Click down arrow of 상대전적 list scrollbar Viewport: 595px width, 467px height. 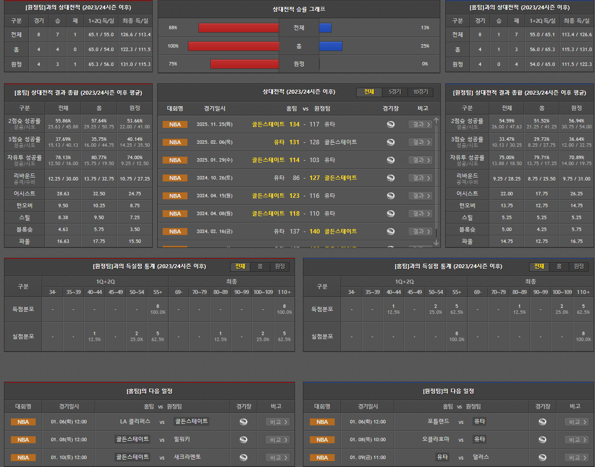436,242
